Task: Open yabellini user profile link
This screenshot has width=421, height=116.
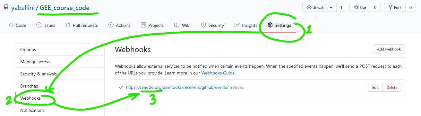Action: [23, 8]
